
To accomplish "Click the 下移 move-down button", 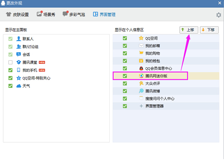I will (209, 30).
